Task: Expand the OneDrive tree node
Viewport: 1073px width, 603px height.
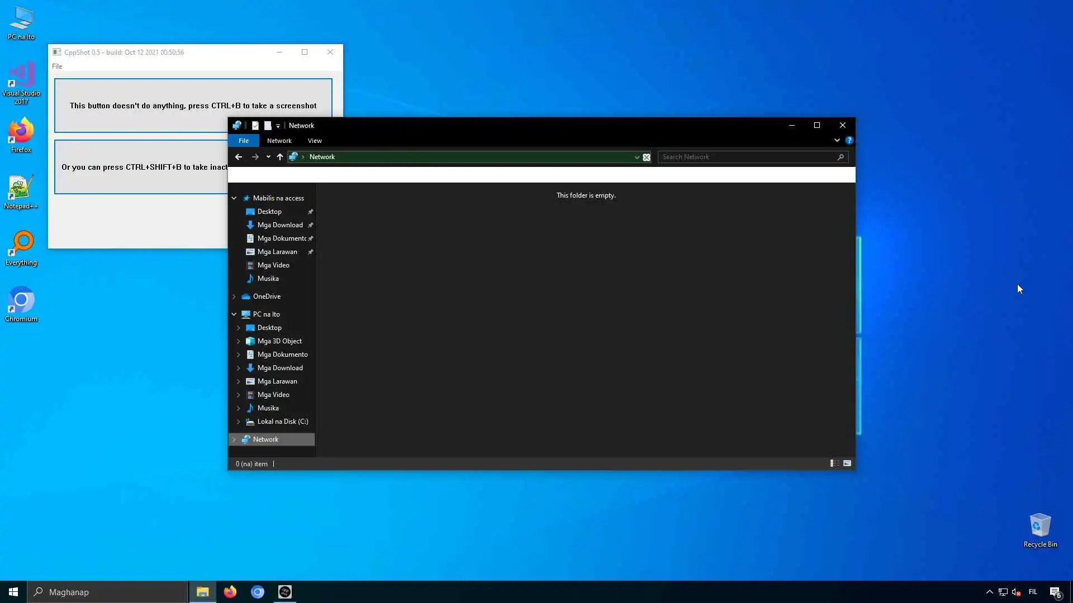Action: 234,296
